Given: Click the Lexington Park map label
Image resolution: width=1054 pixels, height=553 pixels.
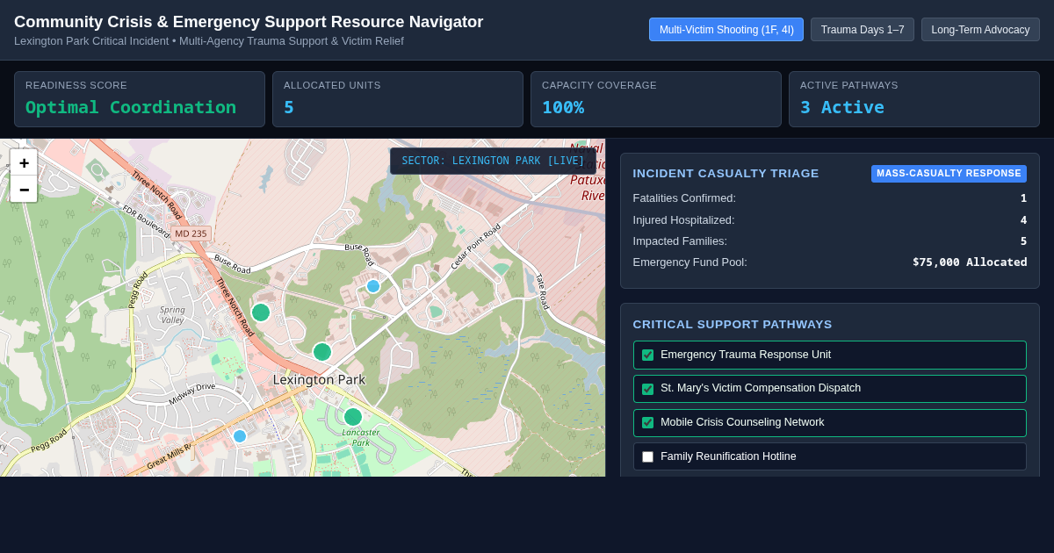Looking at the screenshot, I should [x=319, y=380].
